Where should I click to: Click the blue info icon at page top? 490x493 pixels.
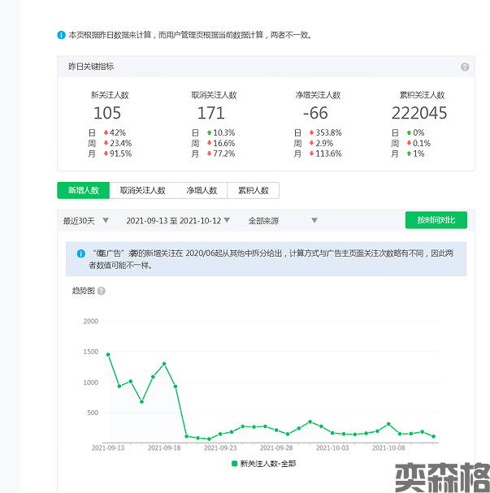61,35
